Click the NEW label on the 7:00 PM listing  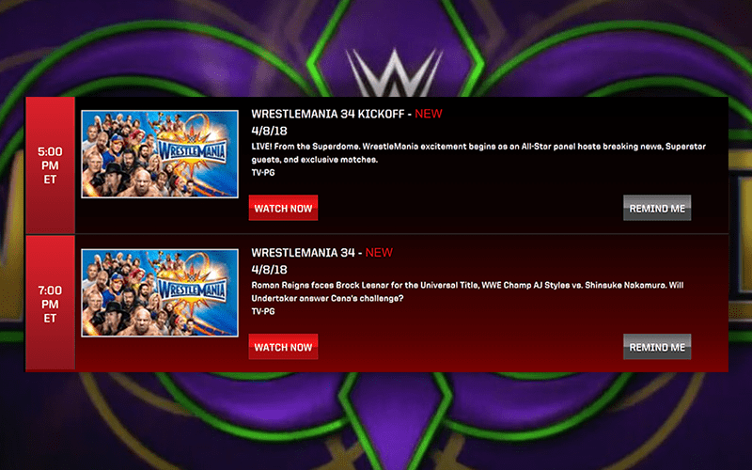(379, 252)
